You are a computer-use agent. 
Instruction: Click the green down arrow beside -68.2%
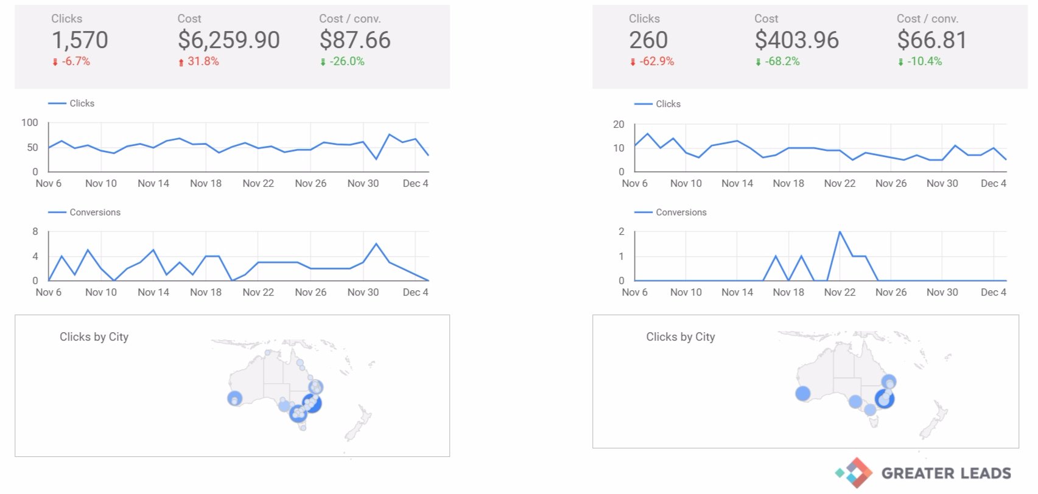coord(759,62)
